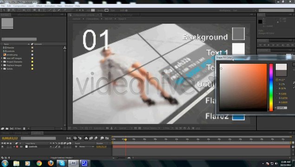Click Interpret Footage icon in Project panel
Viewport: 295px width, 167px height.
click(2, 128)
